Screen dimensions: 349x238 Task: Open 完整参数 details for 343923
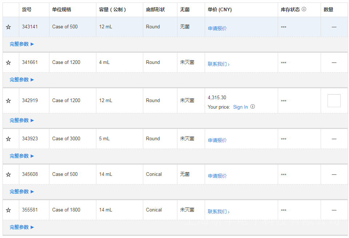pyautogui.click(x=22, y=156)
